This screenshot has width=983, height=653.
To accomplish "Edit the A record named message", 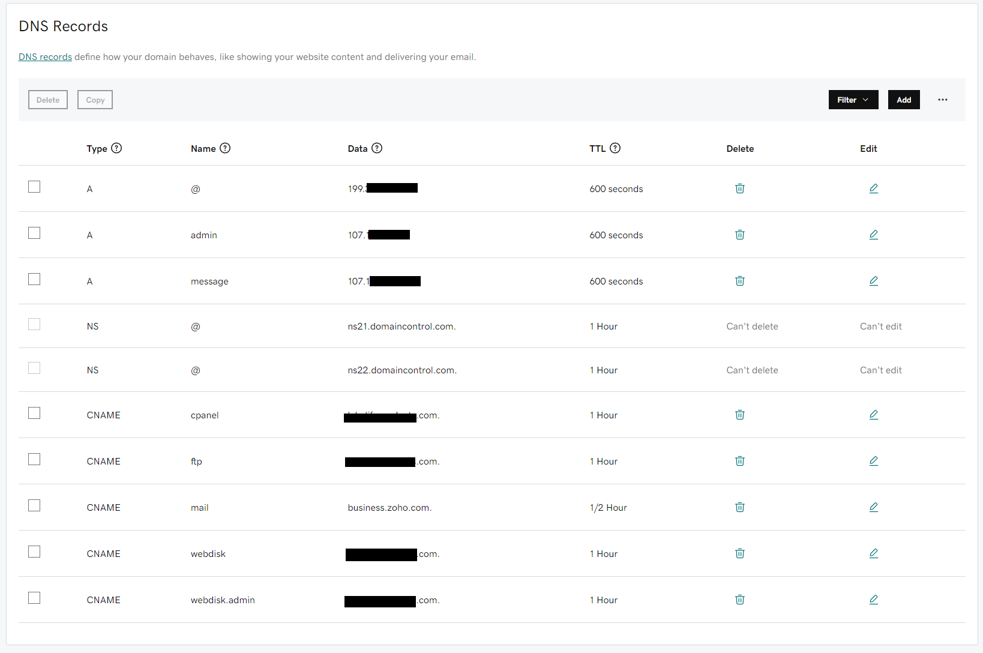I will [873, 281].
